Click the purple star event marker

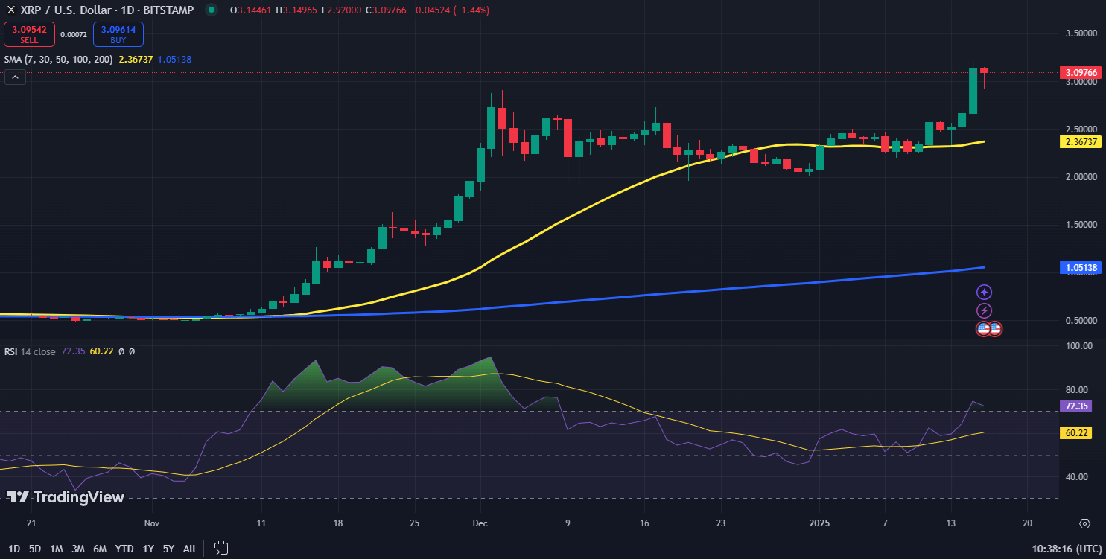click(x=985, y=293)
